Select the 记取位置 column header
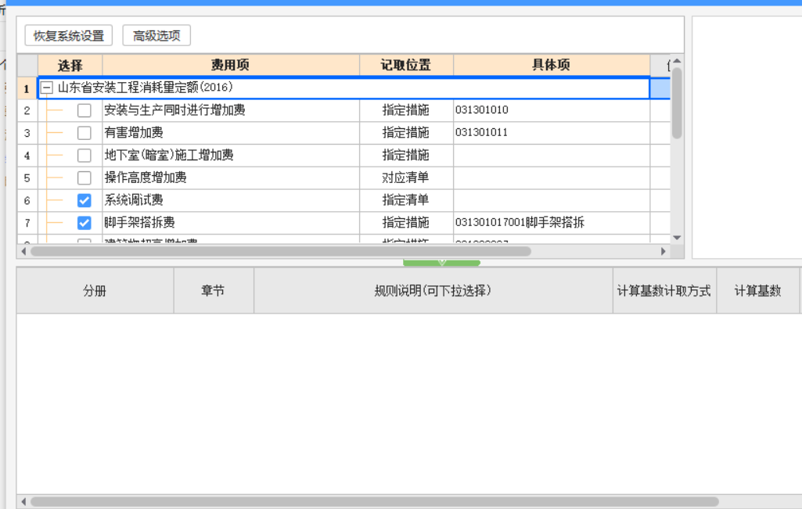This screenshot has height=509, width=802. click(406, 66)
